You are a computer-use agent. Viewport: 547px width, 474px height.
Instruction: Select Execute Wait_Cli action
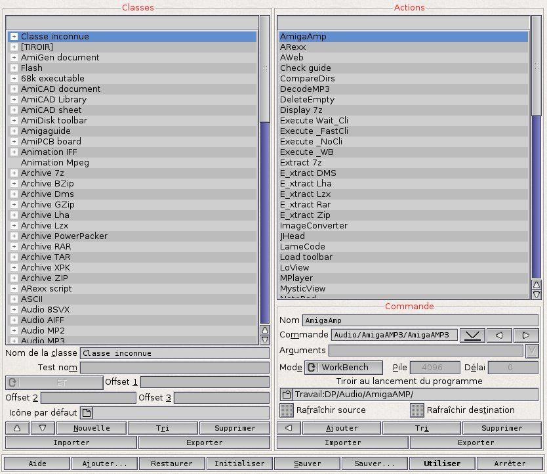pos(403,121)
